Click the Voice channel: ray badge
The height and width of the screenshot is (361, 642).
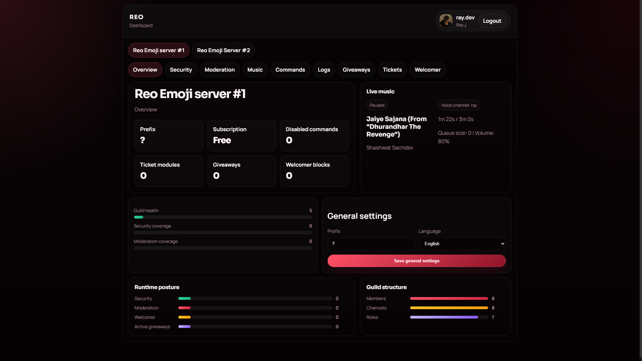tap(459, 105)
